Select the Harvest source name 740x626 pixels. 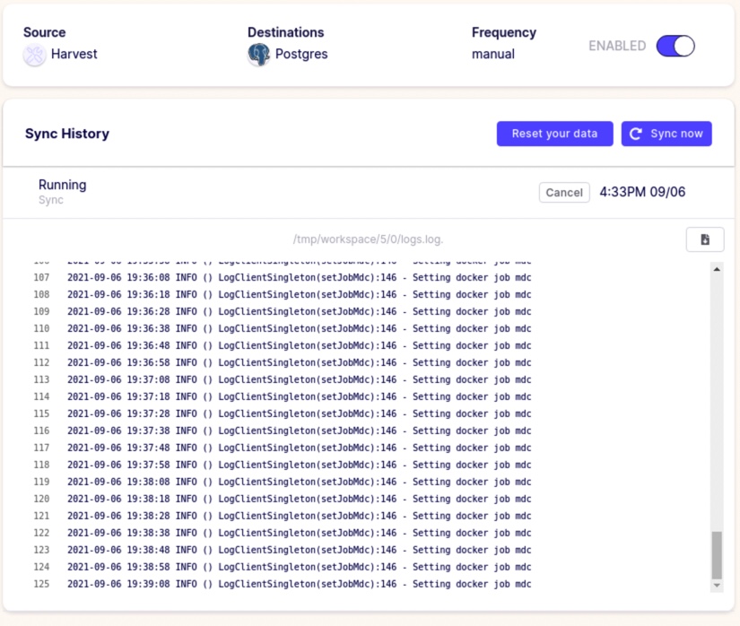click(x=74, y=54)
